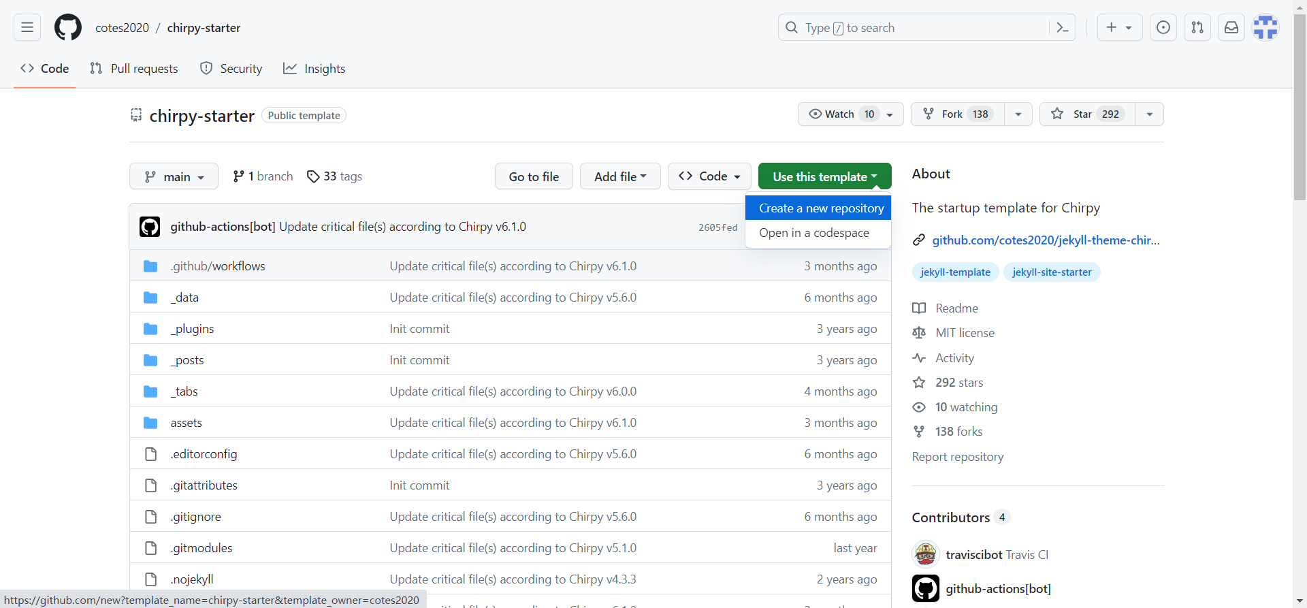Expand the Star lists dropdown arrow
Viewport: 1307px width, 608px height.
(1150, 114)
